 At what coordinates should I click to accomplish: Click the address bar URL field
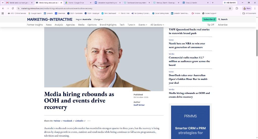[x=123, y=8]
